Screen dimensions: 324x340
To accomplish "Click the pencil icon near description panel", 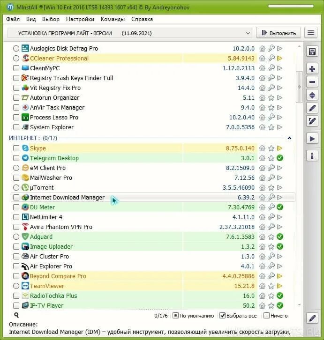I will [x=312, y=318].
